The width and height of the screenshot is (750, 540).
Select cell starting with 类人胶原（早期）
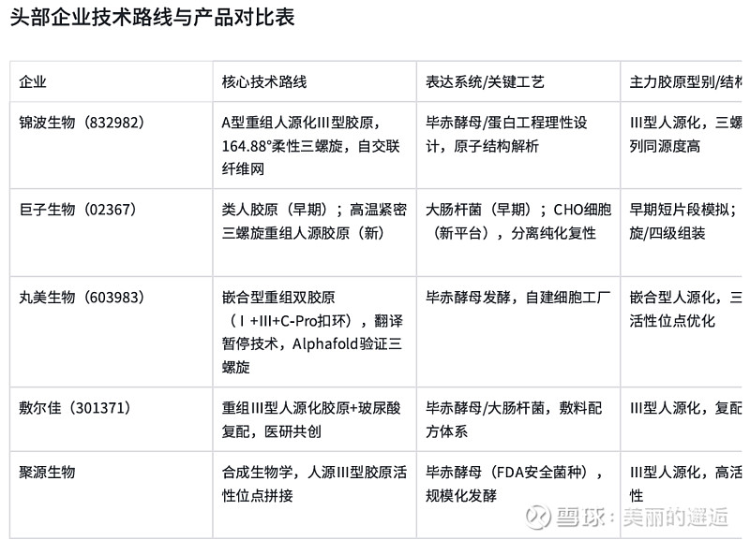click(315, 232)
